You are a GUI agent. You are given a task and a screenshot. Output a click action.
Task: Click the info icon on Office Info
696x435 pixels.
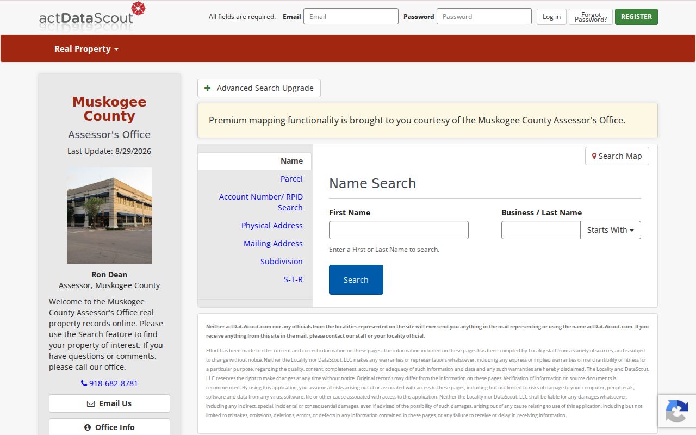tap(88, 427)
